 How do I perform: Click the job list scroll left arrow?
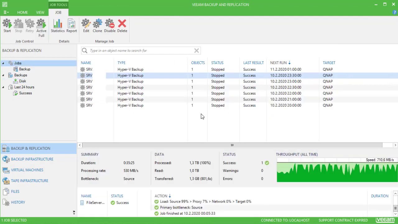[80, 145]
